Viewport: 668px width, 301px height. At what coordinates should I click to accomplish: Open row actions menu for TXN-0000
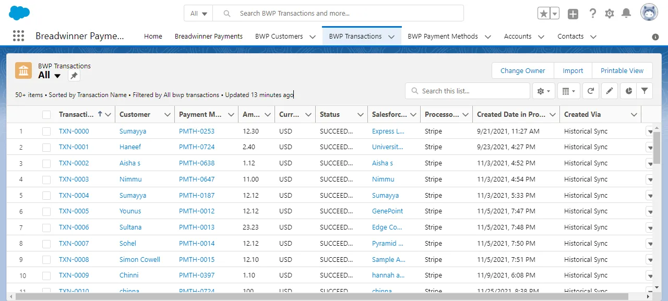click(x=649, y=131)
